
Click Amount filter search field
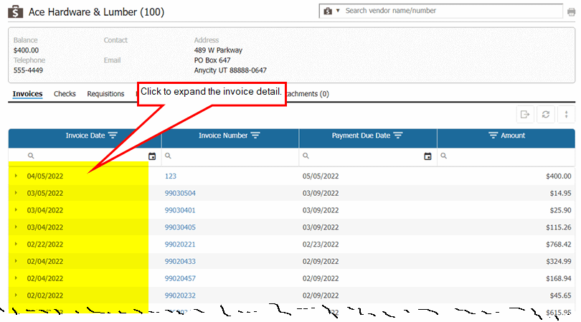click(x=506, y=156)
